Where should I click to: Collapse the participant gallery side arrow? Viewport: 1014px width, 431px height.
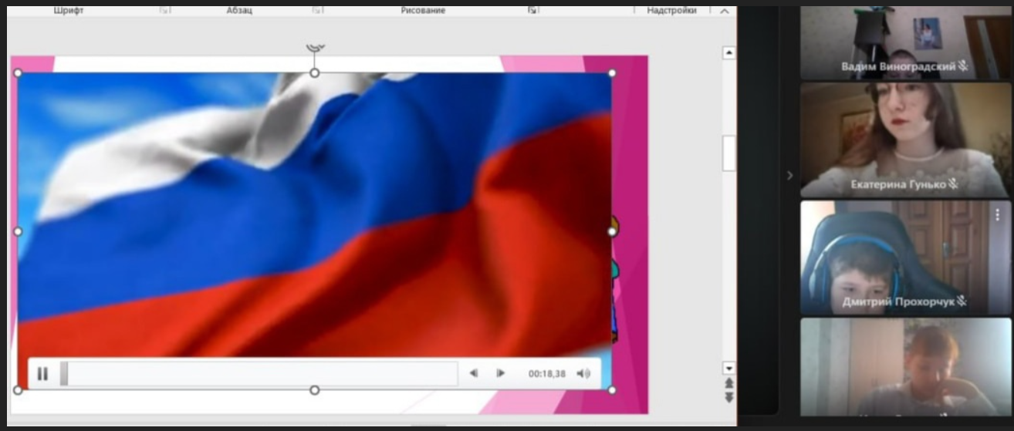click(x=789, y=176)
